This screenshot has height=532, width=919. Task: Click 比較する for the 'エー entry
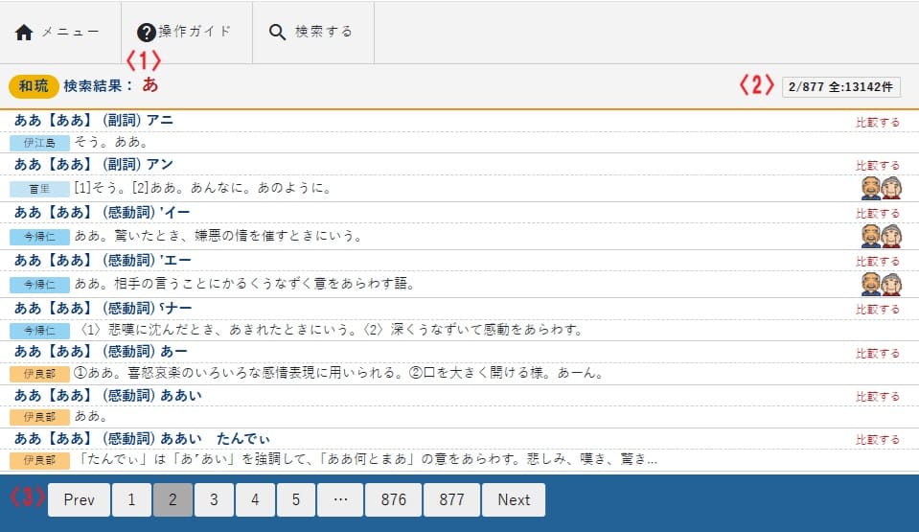(x=878, y=262)
